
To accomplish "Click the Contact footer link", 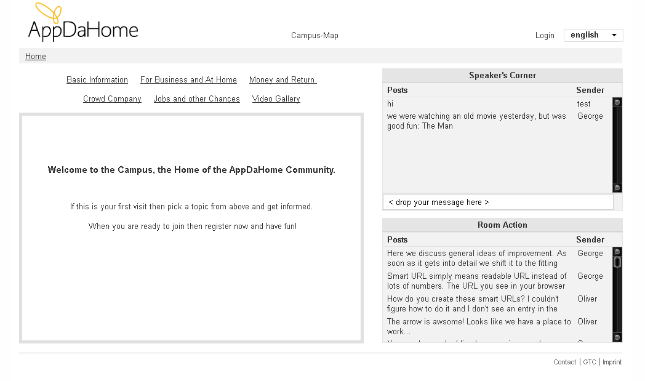I will coord(564,362).
